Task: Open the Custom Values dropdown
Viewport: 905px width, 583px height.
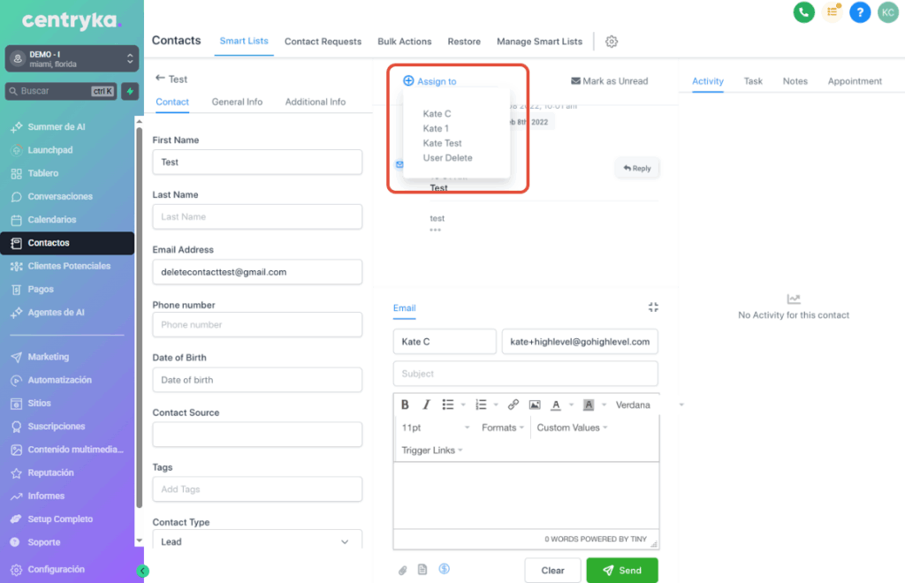Action: tap(572, 428)
